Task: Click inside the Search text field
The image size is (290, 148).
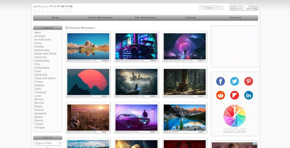Action: pos(209,8)
